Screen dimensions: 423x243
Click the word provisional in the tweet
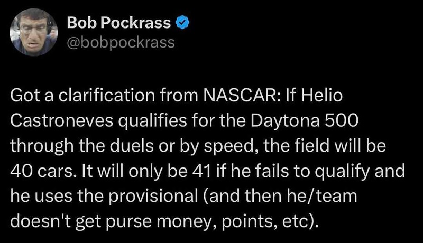[x=153, y=197]
